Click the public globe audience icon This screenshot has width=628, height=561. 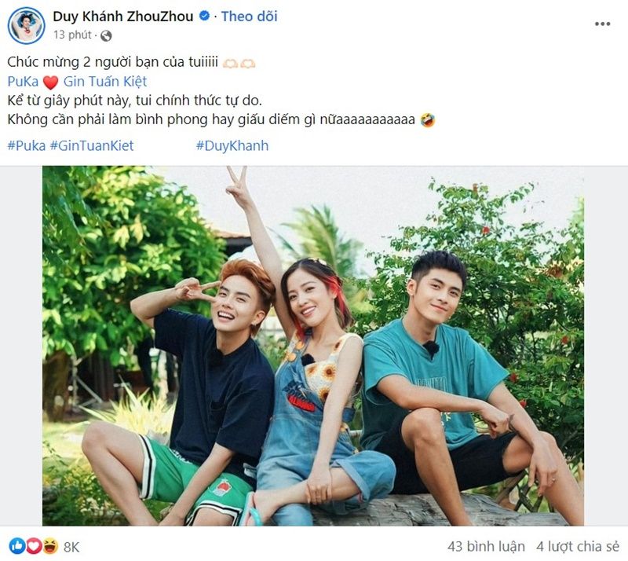[x=106, y=36]
